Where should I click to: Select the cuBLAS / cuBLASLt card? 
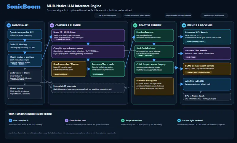click(x=207, y=84)
